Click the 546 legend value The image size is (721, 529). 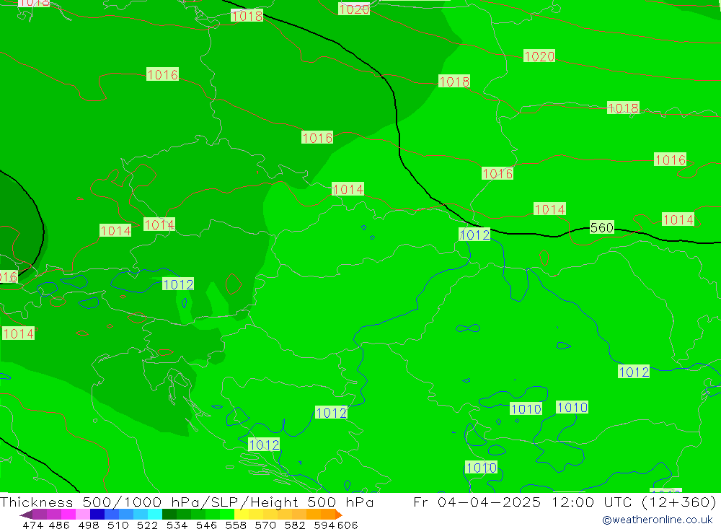pos(206,525)
